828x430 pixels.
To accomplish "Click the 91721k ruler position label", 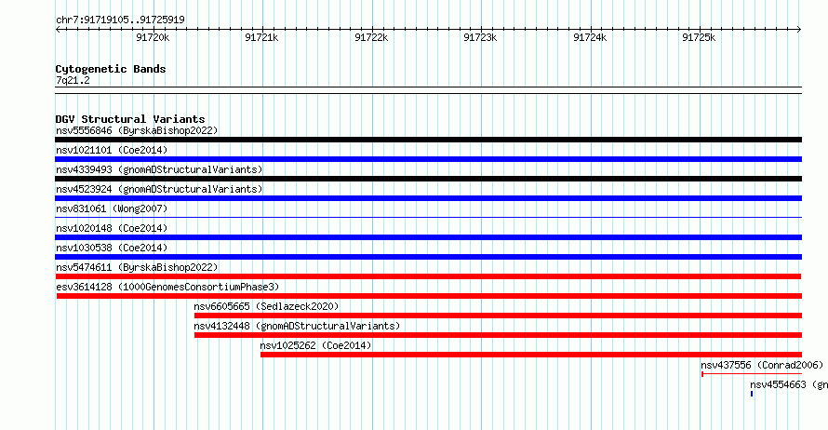I will (x=261, y=37).
